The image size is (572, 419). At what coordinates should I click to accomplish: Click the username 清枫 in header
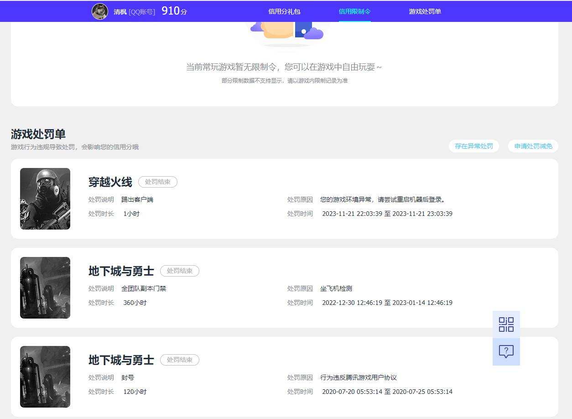[120, 12]
